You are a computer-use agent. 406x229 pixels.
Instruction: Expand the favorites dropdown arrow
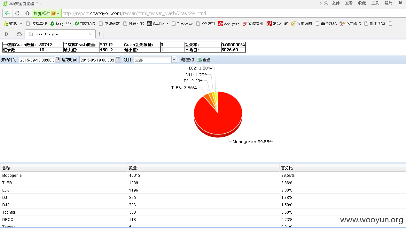click(x=21, y=24)
